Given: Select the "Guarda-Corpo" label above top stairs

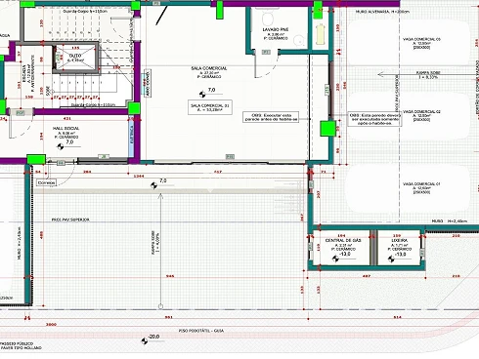Looking at the screenshot, I should click(85, 11).
